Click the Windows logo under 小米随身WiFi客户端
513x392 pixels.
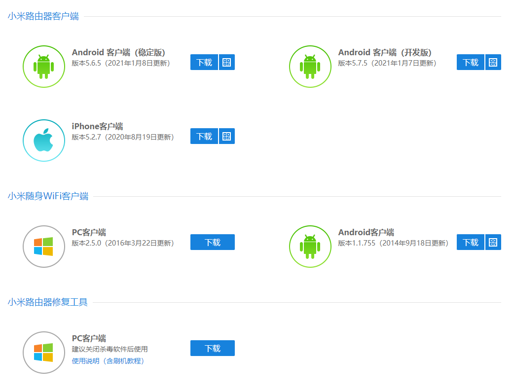(44, 246)
